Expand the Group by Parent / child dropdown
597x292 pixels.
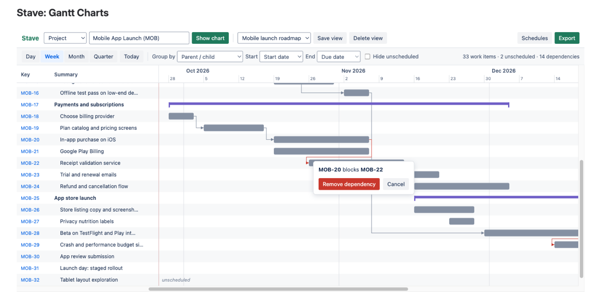tap(210, 57)
